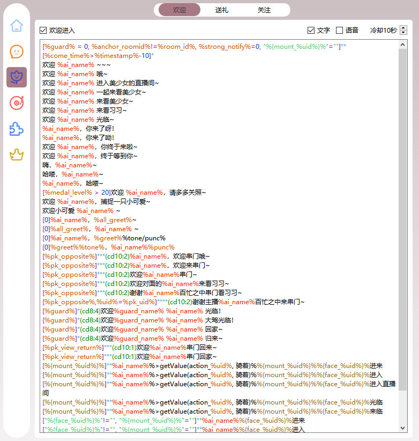Open the red vinyl record music icon
The width and height of the screenshot is (419, 441).
[17, 103]
